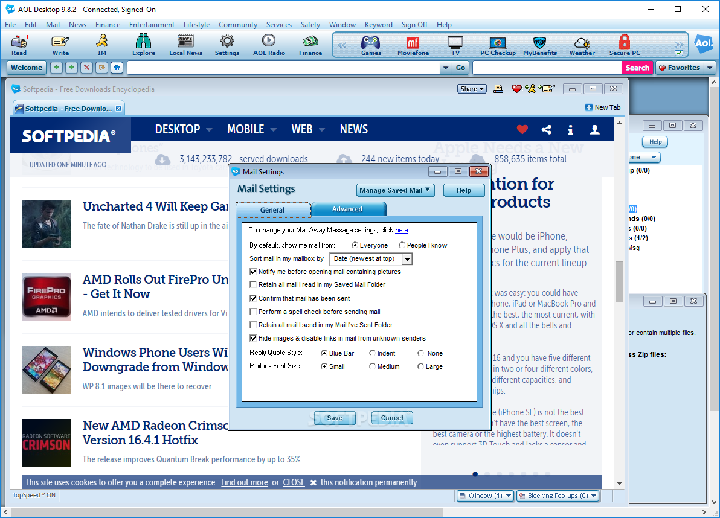720x518 pixels.
Task: Open Secure PC toolbar shortcut
Action: pyautogui.click(x=625, y=46)
